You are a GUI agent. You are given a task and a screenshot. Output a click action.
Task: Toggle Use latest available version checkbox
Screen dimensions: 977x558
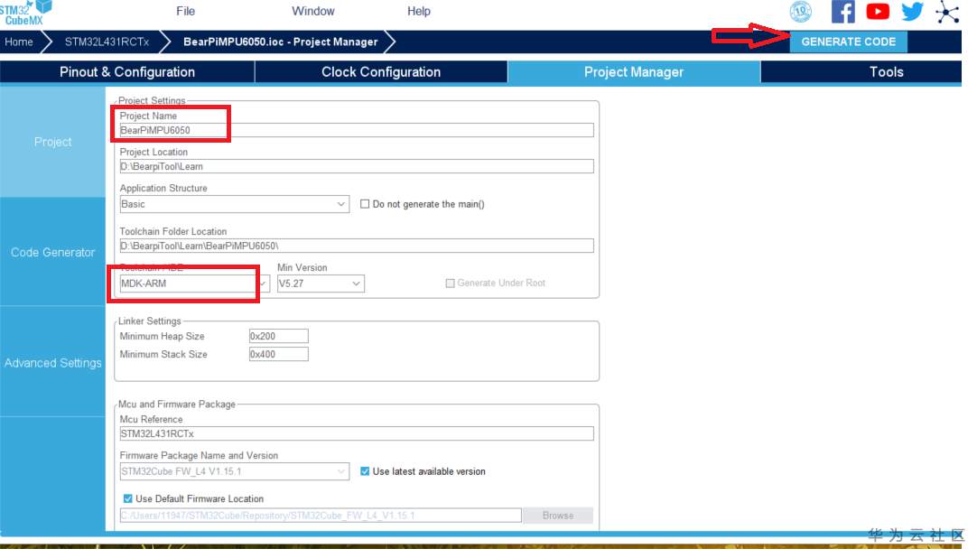click(x=365, y=471)
